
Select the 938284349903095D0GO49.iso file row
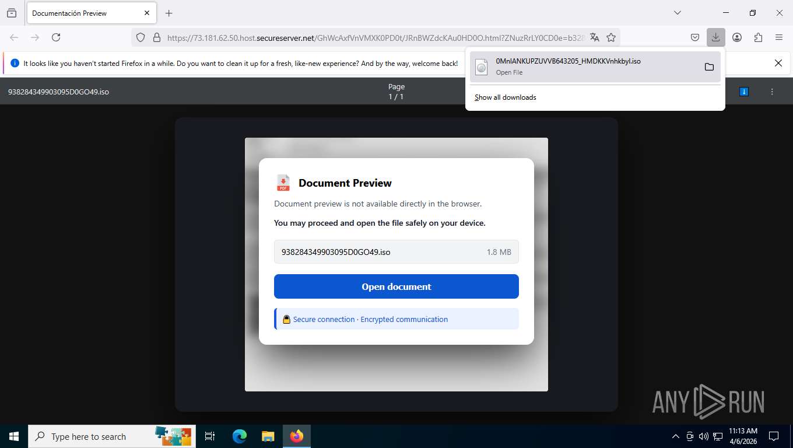click(396, 252)
